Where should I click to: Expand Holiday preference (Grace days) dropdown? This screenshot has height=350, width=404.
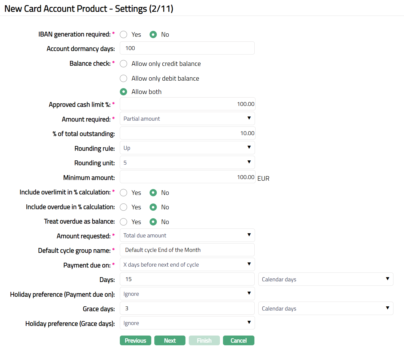tap(187, 323)
